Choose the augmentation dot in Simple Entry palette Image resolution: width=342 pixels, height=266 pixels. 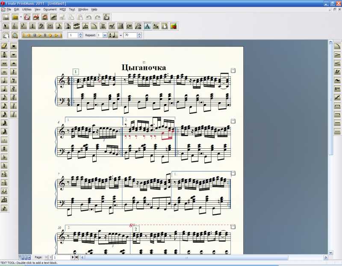4,140
